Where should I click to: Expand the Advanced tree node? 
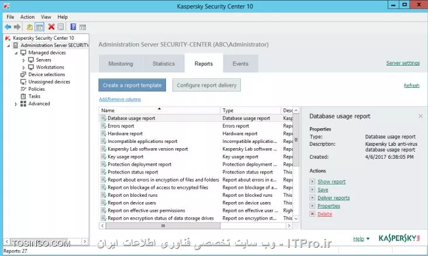click(x=16, y=104)
